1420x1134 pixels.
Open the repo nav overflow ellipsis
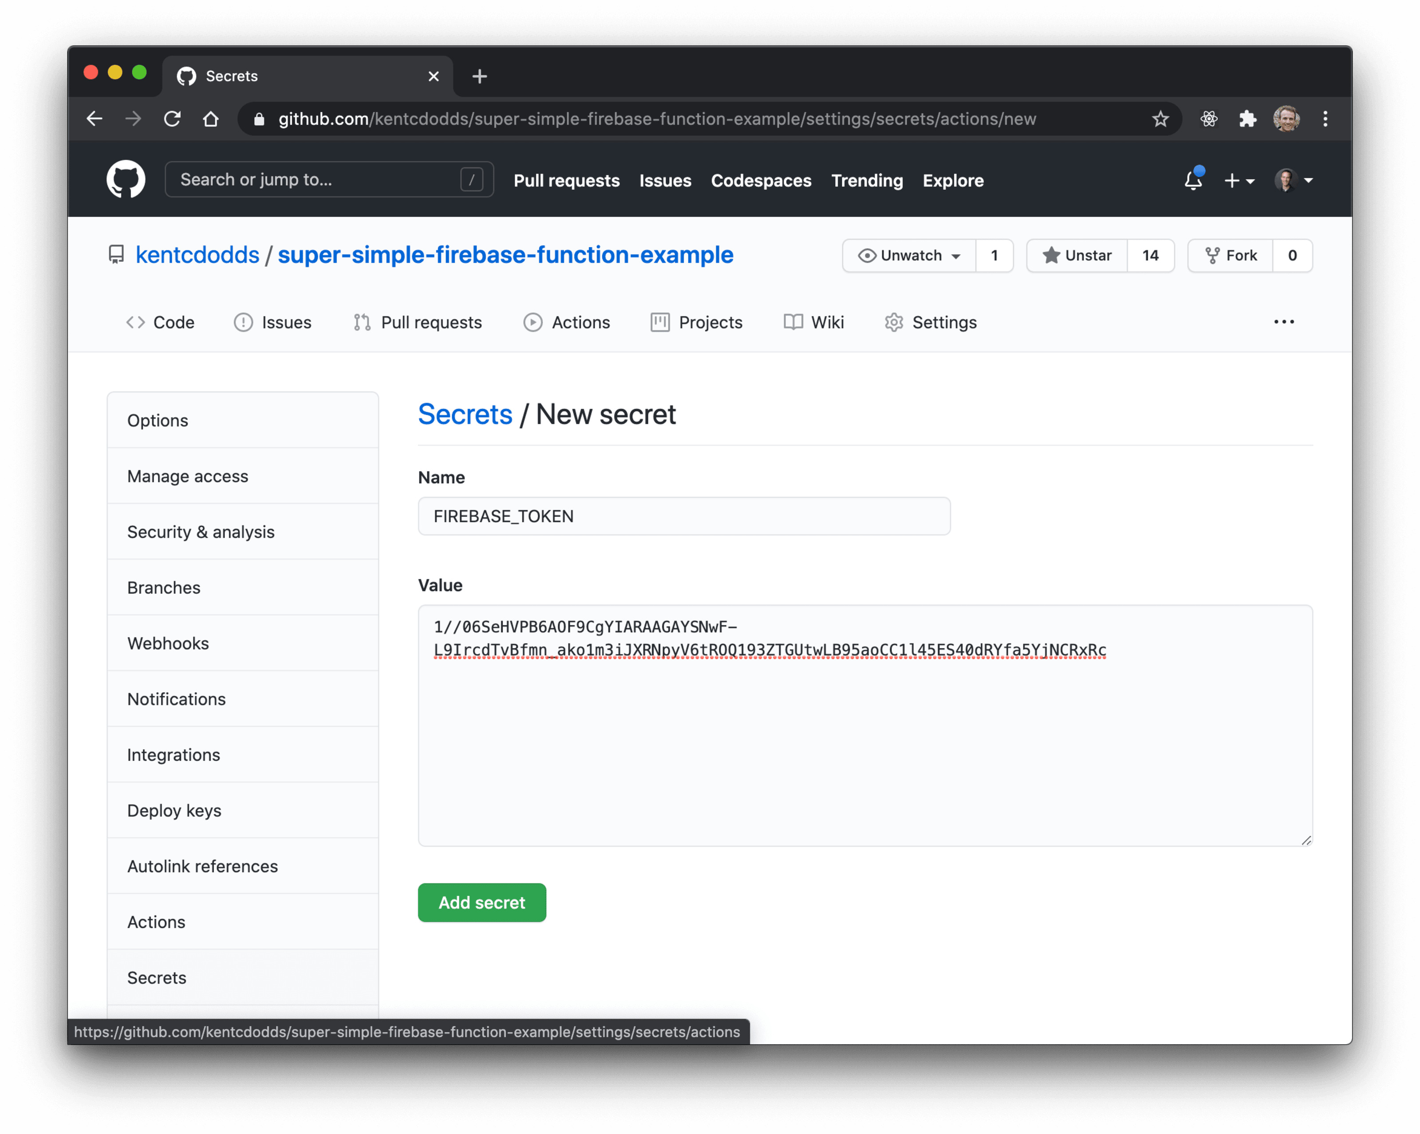pos(1284,322)
